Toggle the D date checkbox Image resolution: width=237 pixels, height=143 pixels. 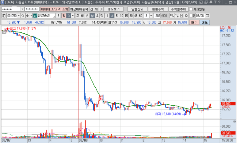coord(191,16)
